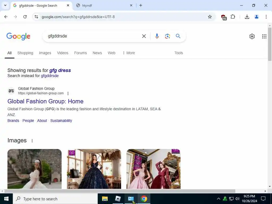Open a new browser tab
Image resolution: width=272 pixels, height=204 pixels.
click(141, 5)
